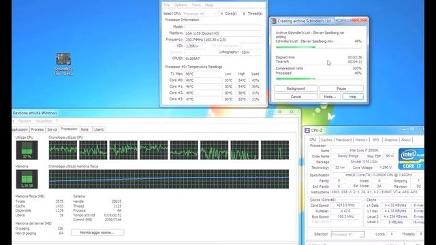Click the CPU-Z logo icon in title bar
The height and width of the screenshot is (245, 436).
(307, 130)
